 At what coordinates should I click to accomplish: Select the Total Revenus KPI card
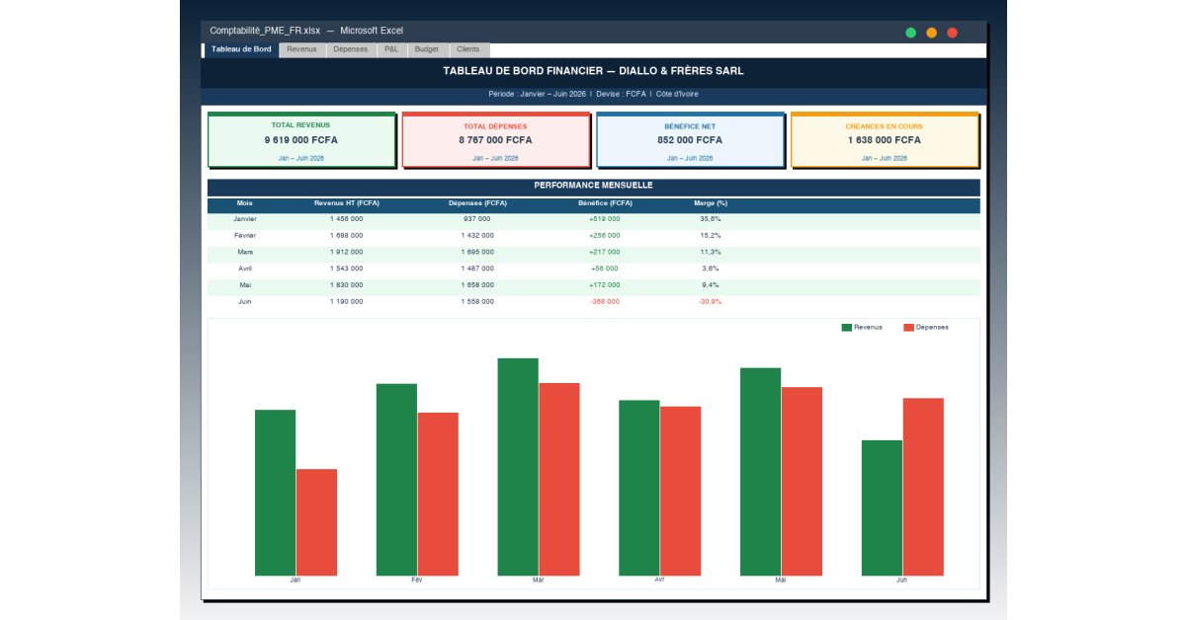pos(301,140)
